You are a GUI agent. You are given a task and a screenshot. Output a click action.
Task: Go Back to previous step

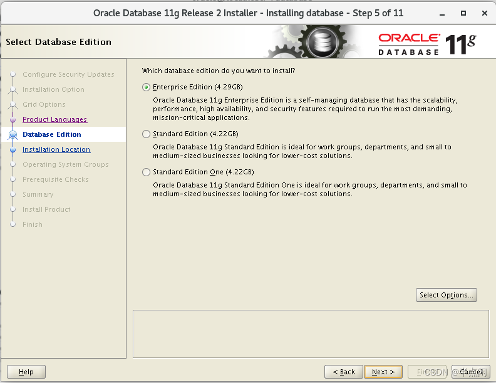click(x=344, y=372)
